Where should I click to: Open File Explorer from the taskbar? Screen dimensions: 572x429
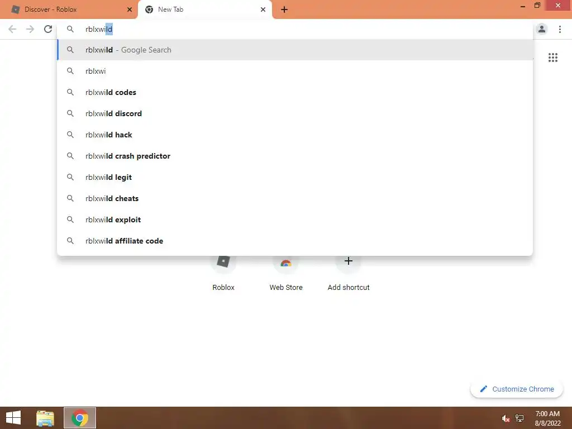point(45,418)
